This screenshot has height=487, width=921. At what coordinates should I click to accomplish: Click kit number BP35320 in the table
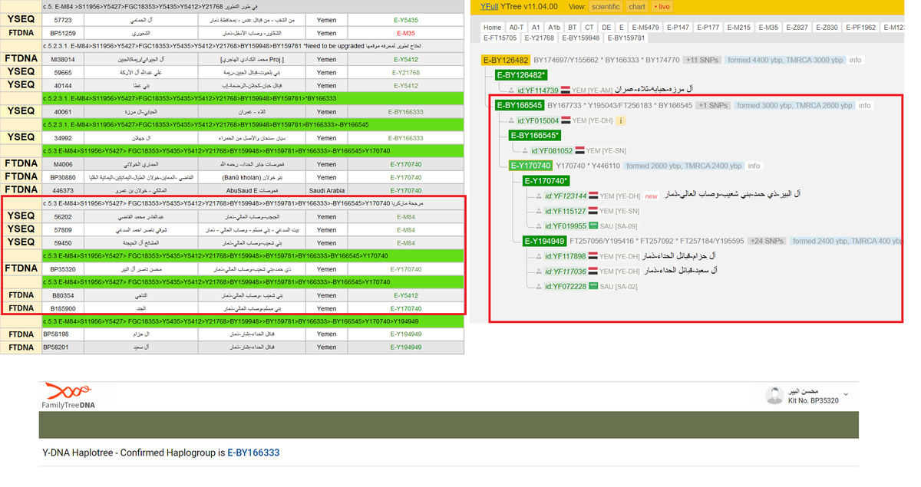point(63,269)
